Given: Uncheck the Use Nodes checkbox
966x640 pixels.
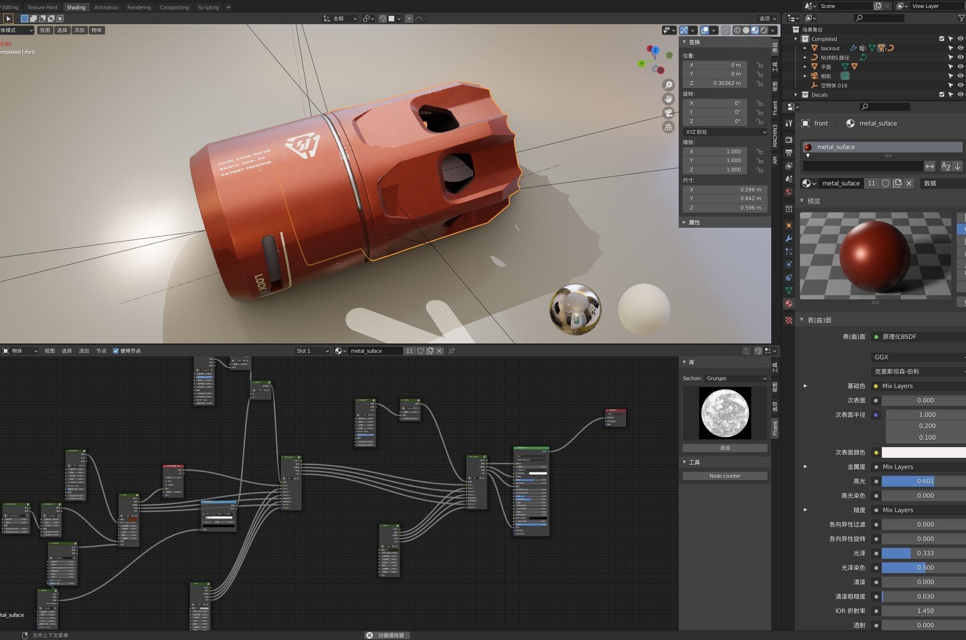Looking at the screenshot, I should point(116,351).
